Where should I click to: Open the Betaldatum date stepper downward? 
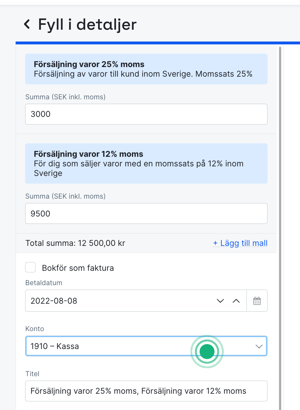point(220,300)
